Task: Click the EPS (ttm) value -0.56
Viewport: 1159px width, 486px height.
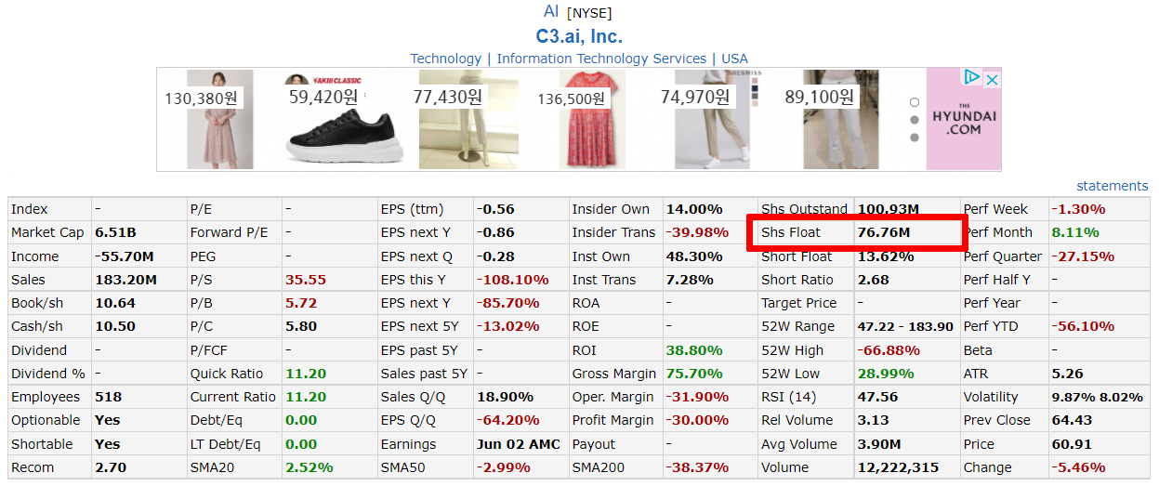Action: (x=495, y=209)
